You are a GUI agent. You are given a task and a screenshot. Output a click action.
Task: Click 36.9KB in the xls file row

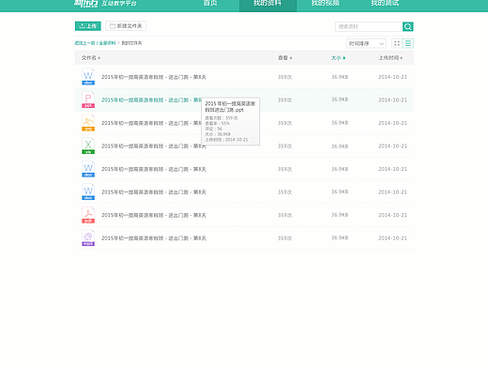(x=340, y=146)
